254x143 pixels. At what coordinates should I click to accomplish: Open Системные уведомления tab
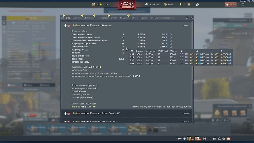pos(165,18)
